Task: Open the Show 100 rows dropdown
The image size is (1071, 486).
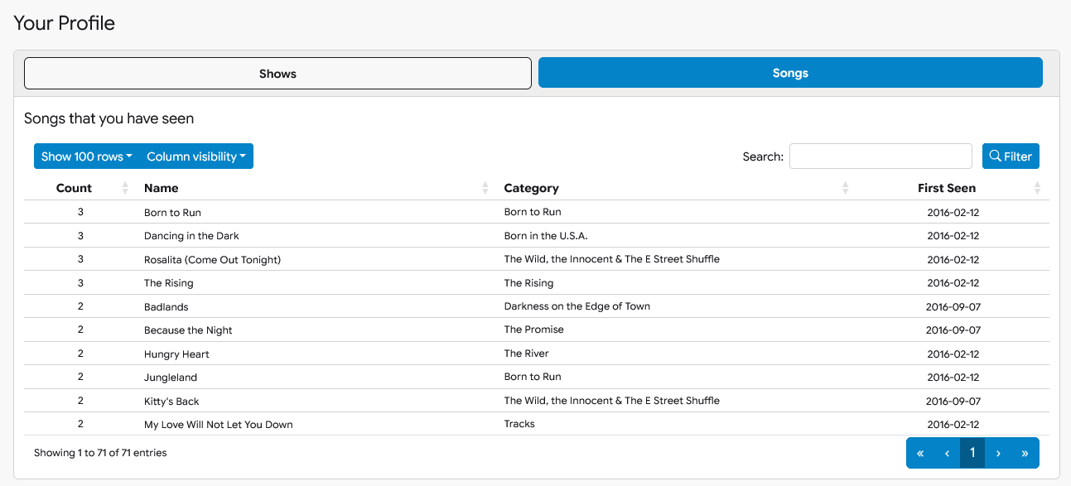Action: (x=87, y=156)
